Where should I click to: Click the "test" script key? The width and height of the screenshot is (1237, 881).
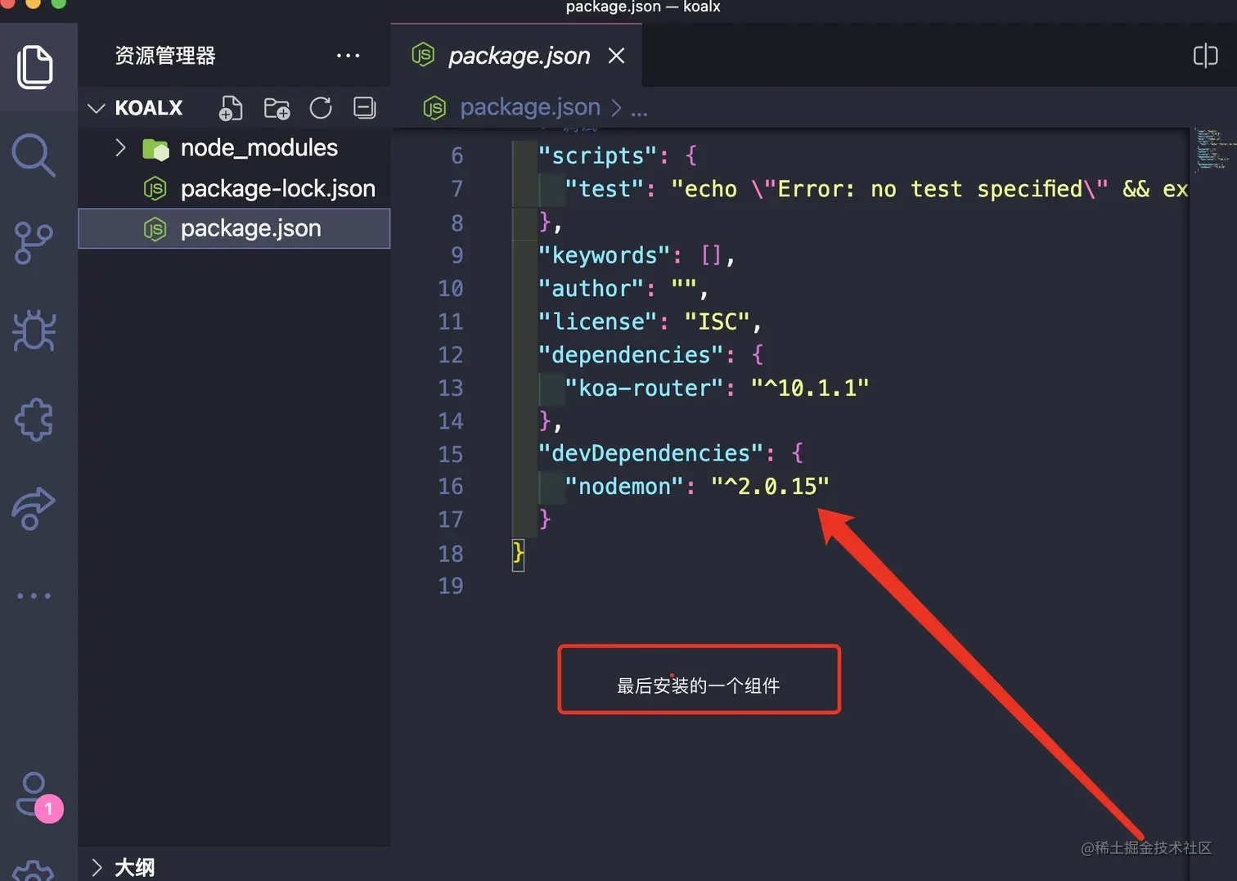coord(604,189)
